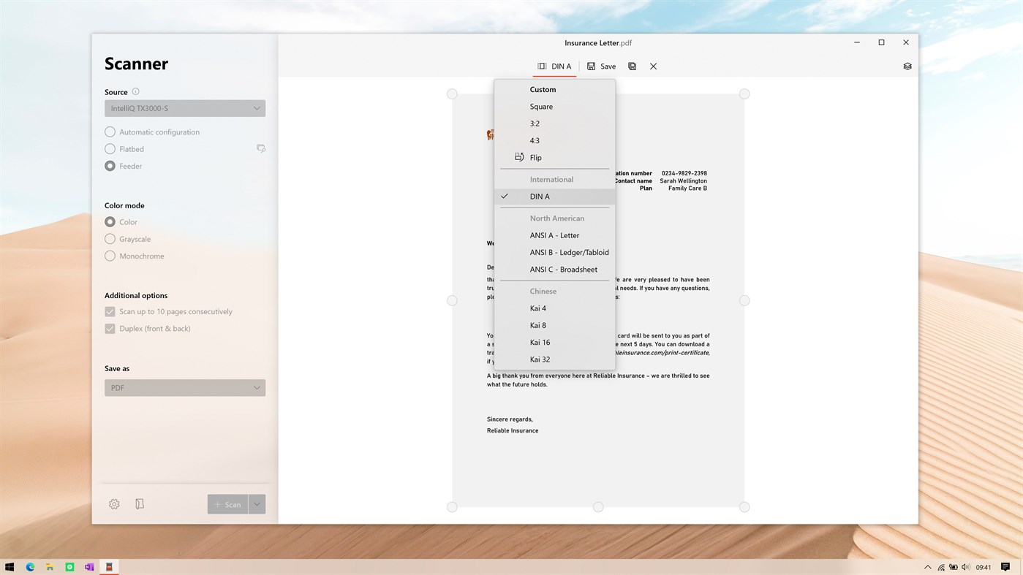
Task: Toggle Duplex (front & back) checkbox
Action: point(110,329)
